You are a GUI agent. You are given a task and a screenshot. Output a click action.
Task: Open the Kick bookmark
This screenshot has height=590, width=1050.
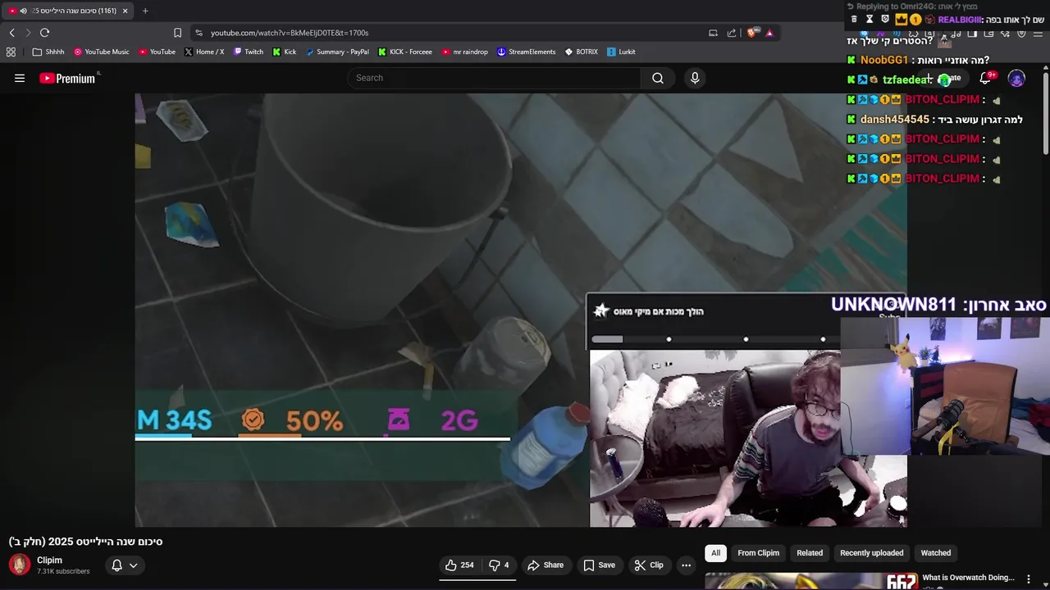[284, 52]
